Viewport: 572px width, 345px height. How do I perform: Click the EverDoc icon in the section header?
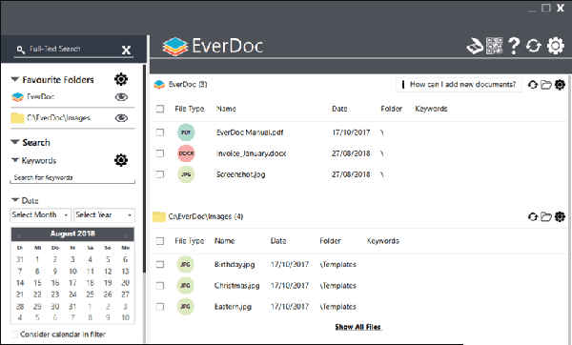[159, 85]
